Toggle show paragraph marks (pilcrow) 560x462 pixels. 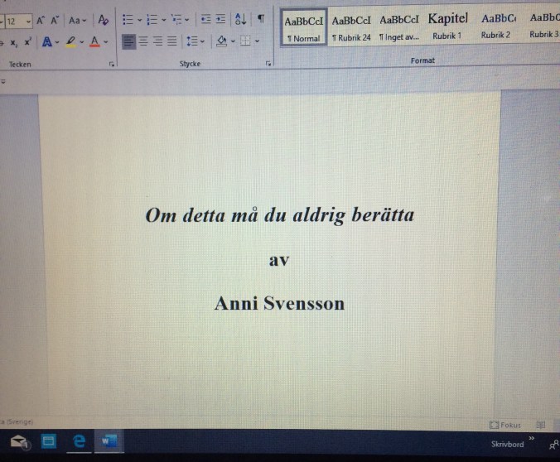click(261, 19)
